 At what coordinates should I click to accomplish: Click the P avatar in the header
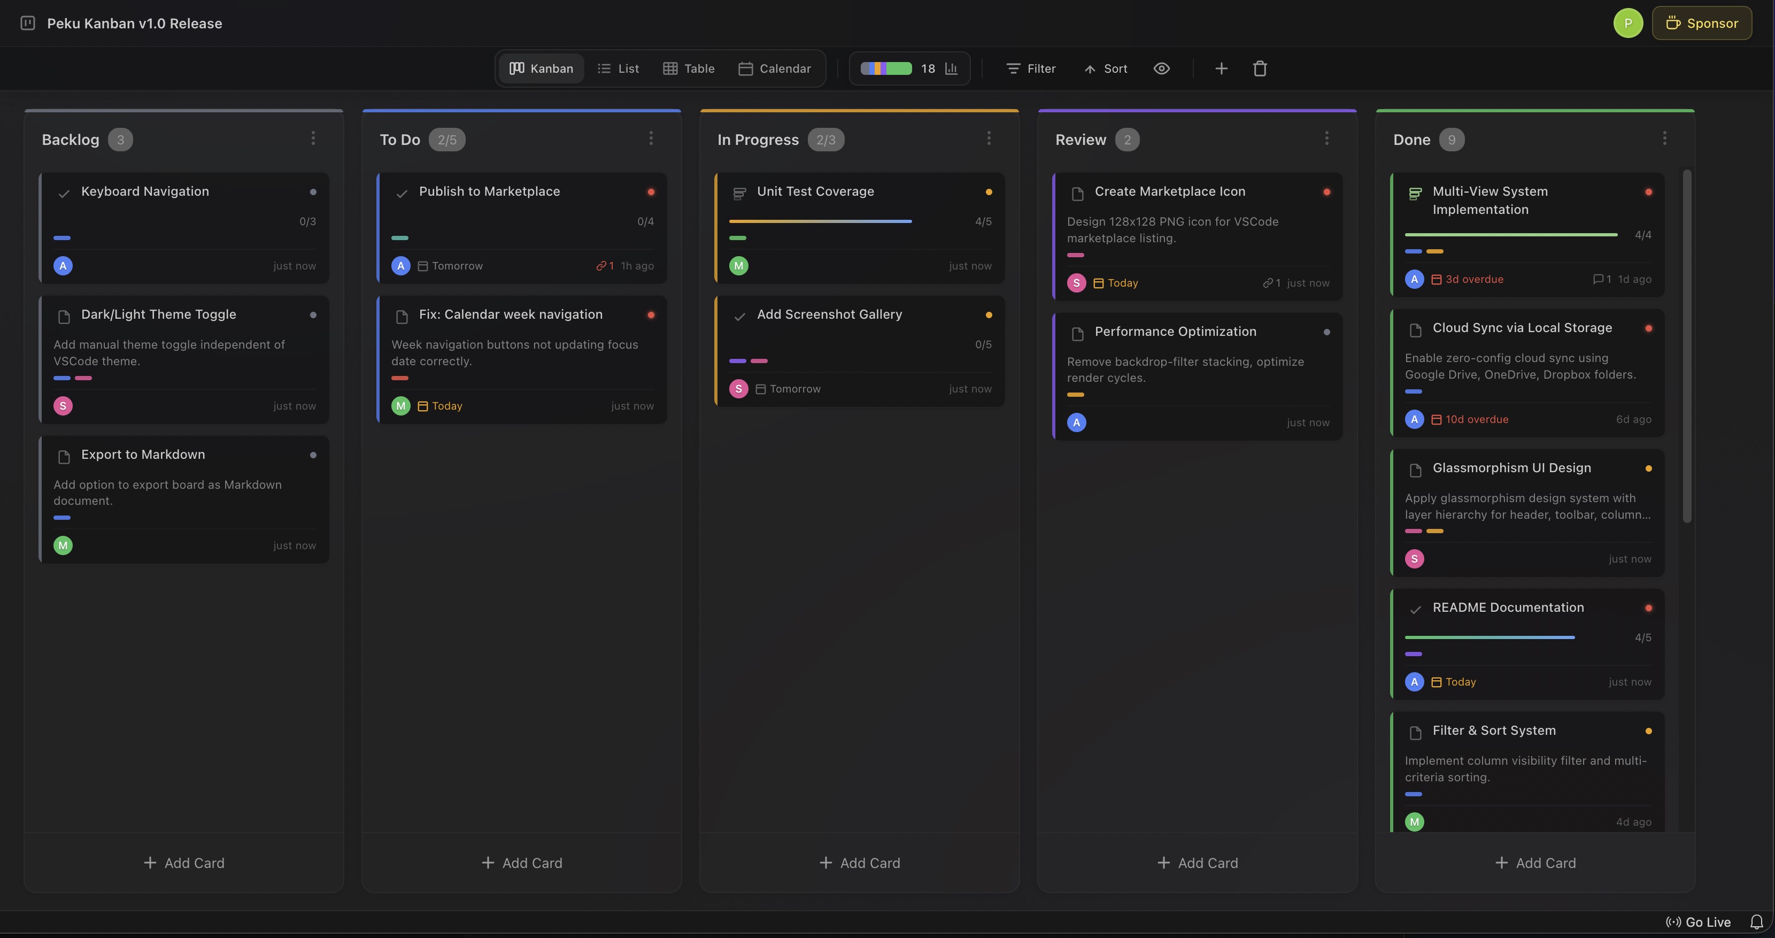1628,23
